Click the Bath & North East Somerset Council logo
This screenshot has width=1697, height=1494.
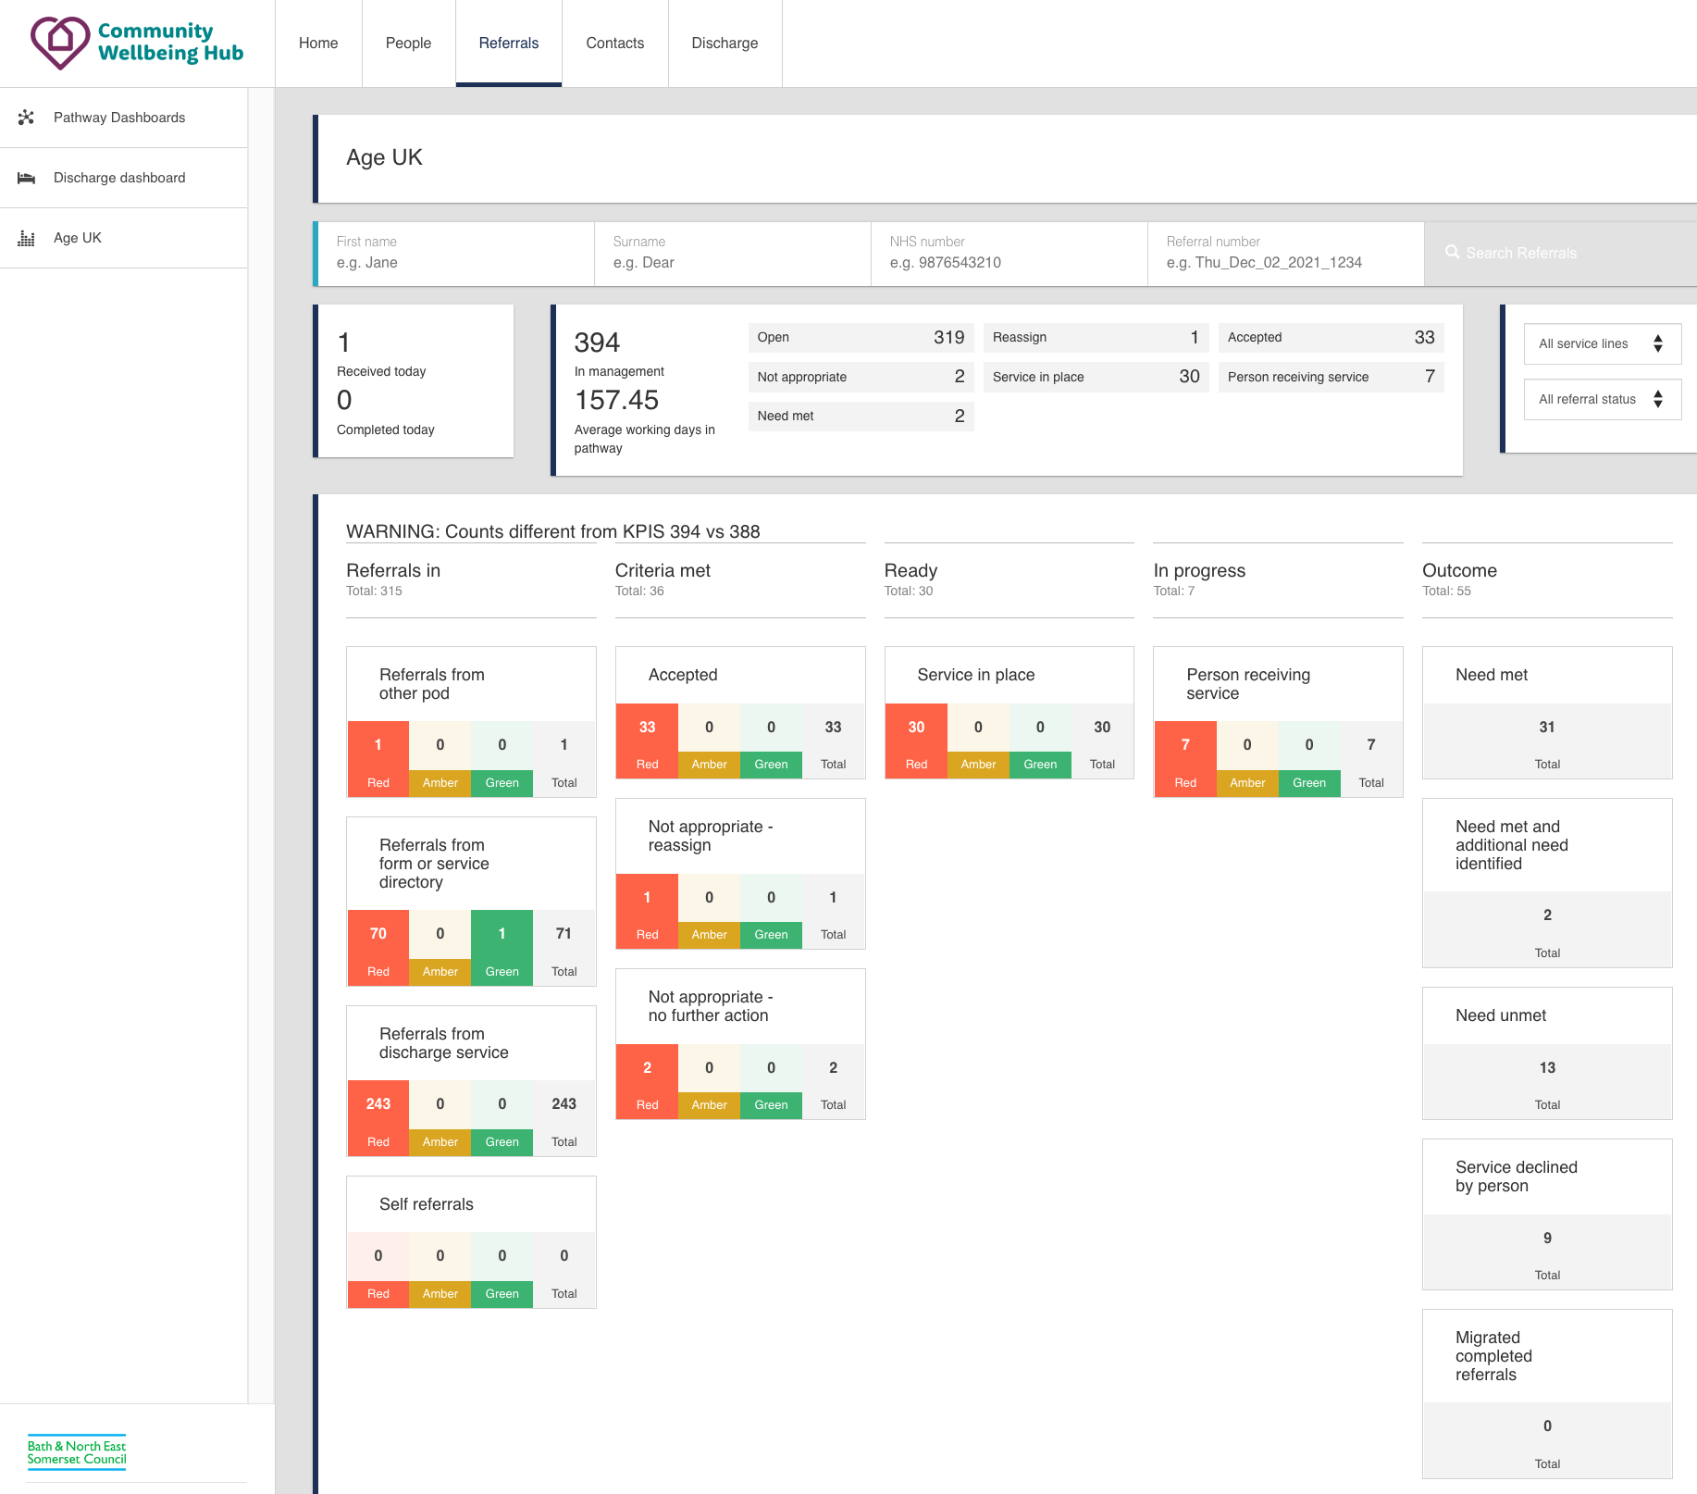point(77,1452)
